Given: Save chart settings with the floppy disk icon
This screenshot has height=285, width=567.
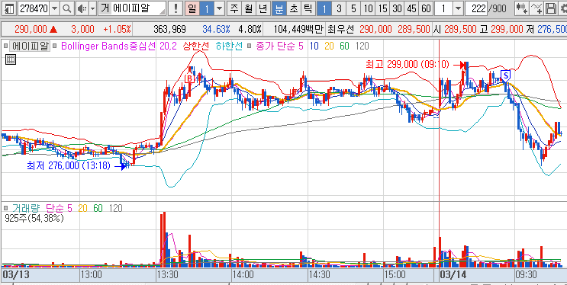Looking at the screenshot, I should 551,8.
